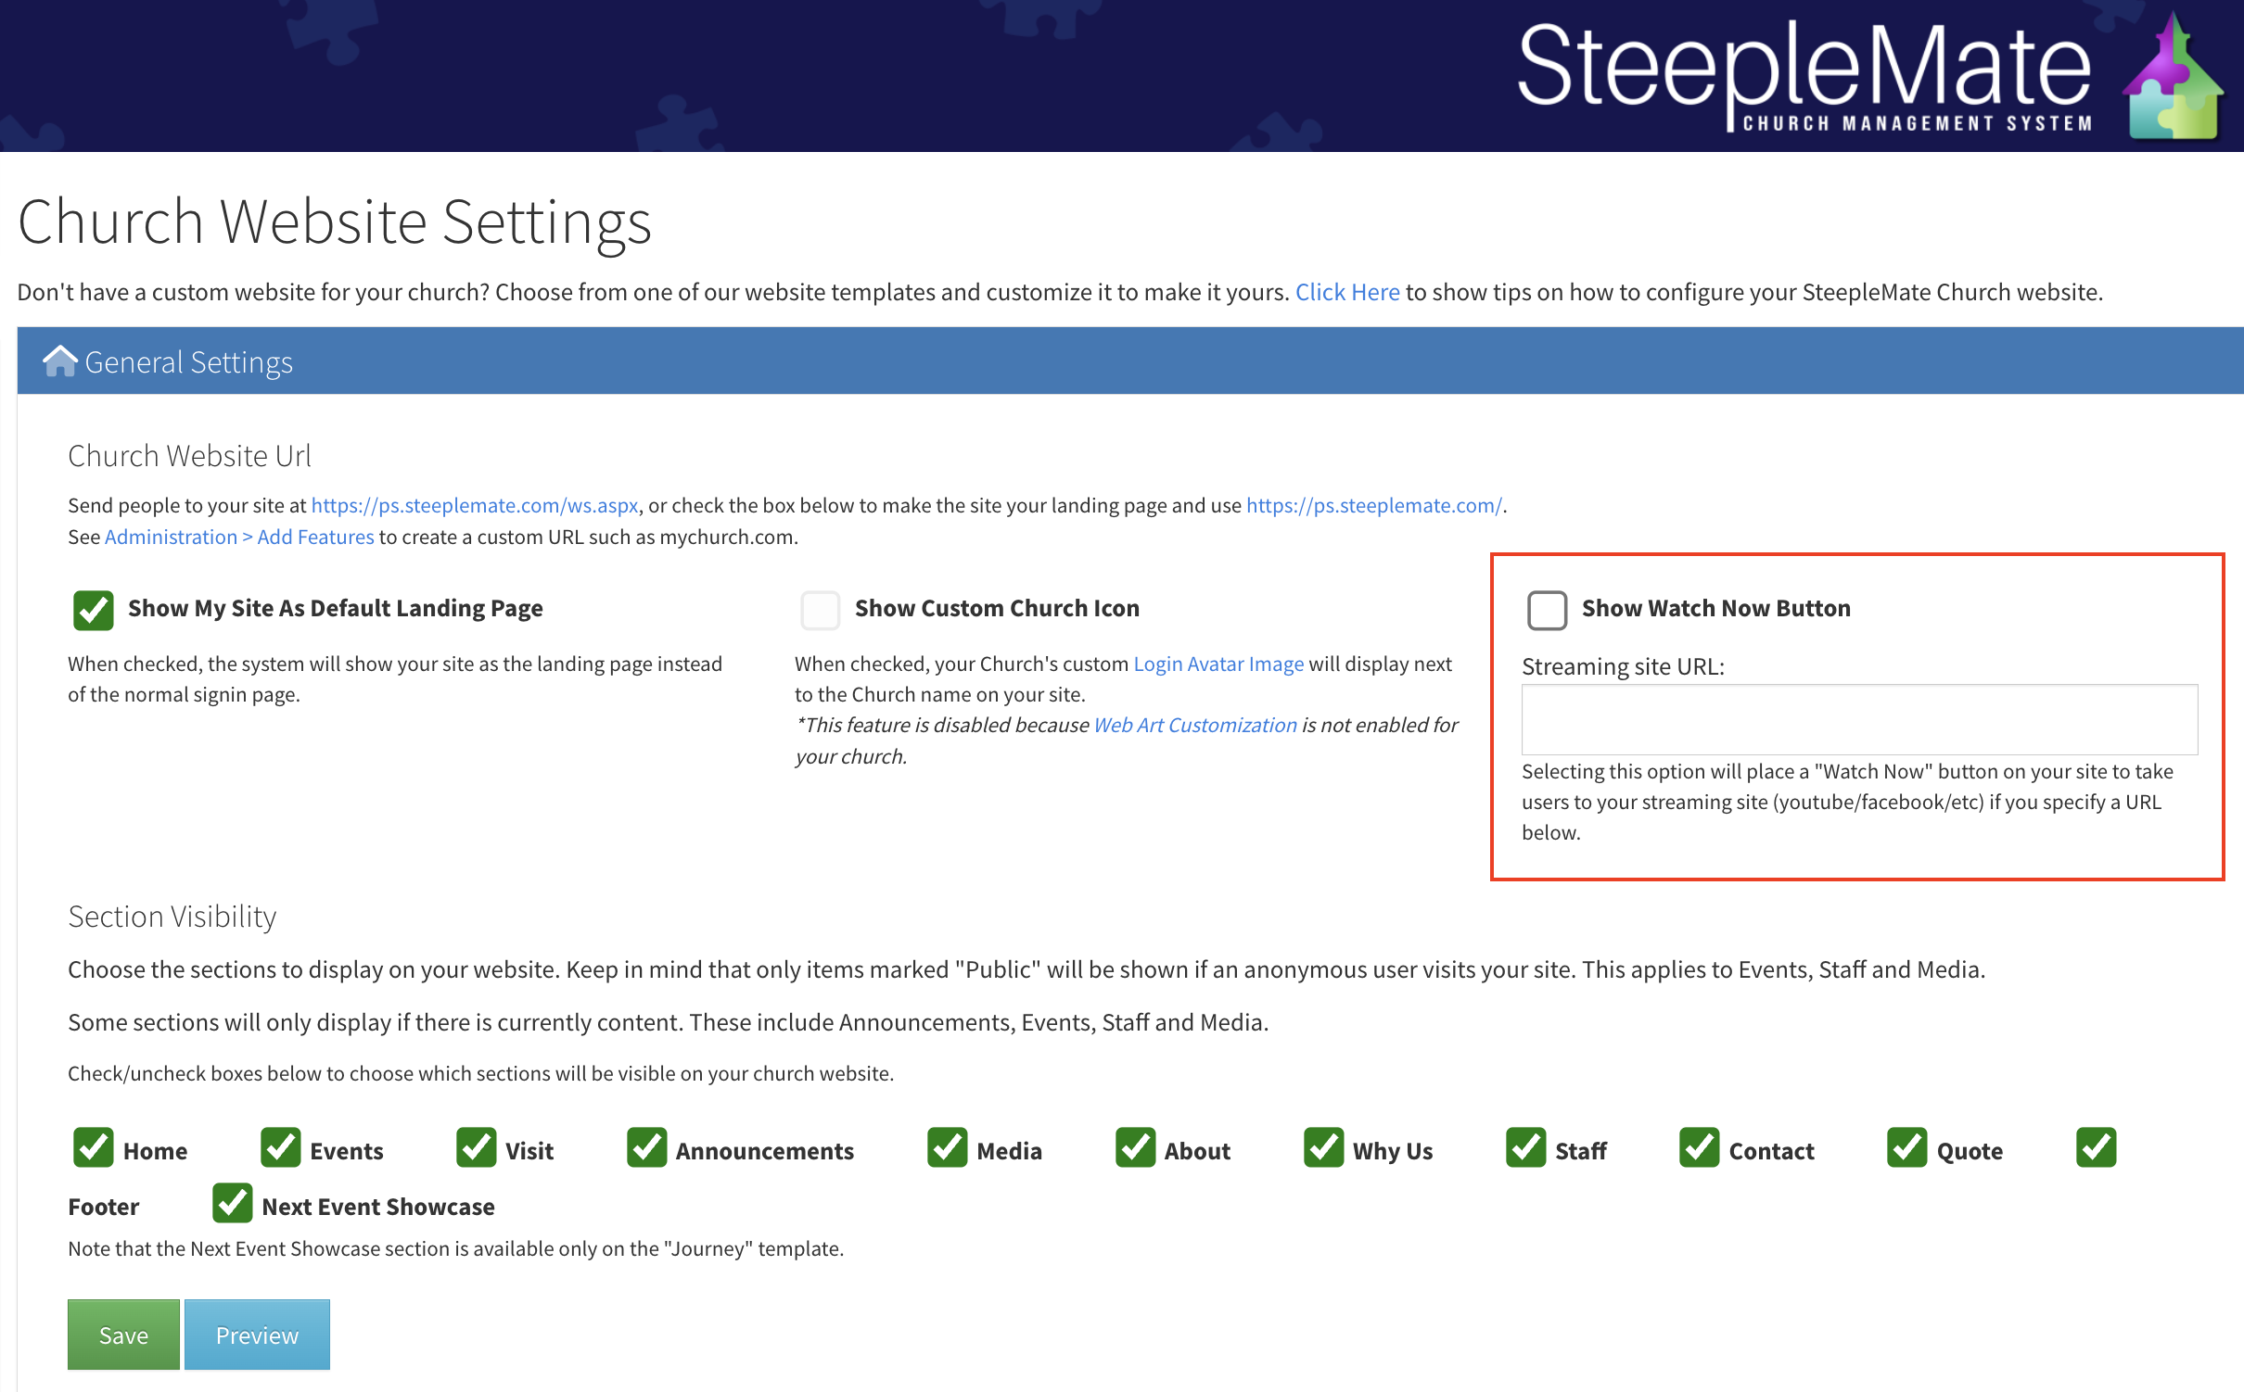Uncheck the Footer section checkbox
2244x1392 pixels.
click(x=2097, y=1147)
